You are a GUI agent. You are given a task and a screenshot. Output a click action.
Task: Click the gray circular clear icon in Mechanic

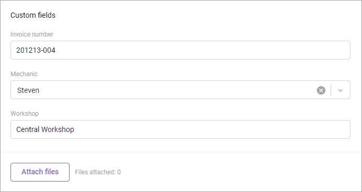(x=321, y=90)
